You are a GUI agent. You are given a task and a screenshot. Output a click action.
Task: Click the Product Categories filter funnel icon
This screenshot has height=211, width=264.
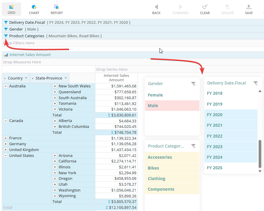point(6,36)
